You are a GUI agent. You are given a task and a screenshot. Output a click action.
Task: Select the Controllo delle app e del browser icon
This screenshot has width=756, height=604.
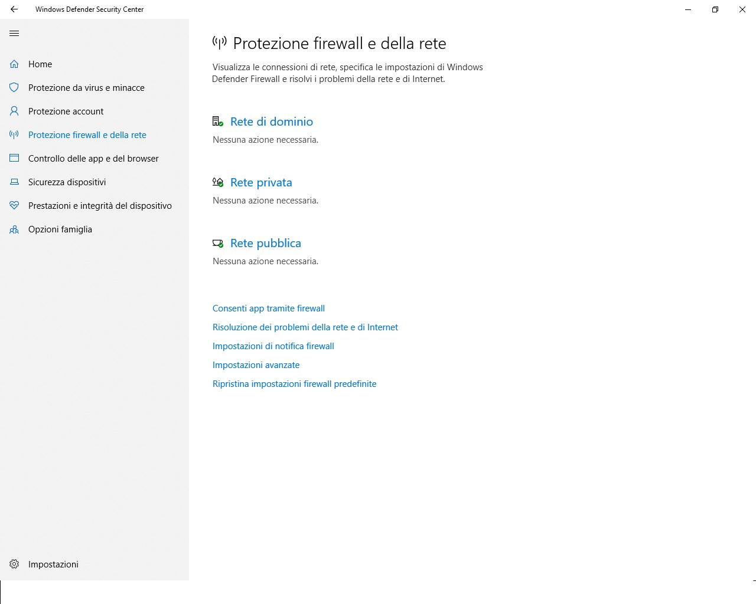(x=14, y=158)
